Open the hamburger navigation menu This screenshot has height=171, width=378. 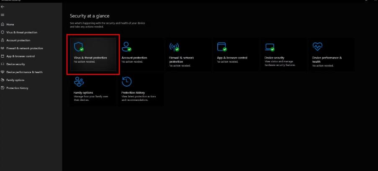pos(3,15)
